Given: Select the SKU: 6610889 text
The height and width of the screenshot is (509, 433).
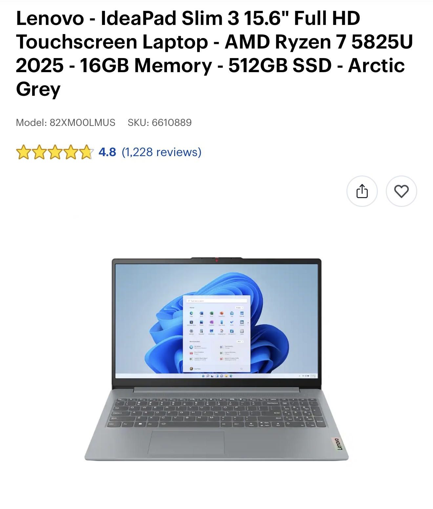Looking at the screenshot, I should point(160,123).
